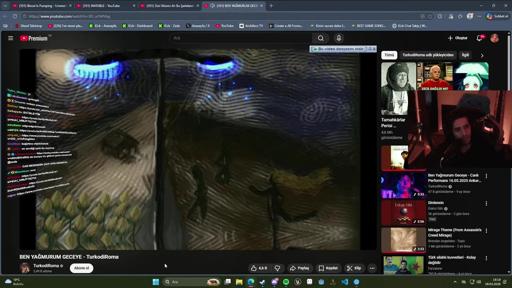
Task: Mute the BEN YAĞMURUM GECEYE tab audio
Action: [x=212, y=6]
